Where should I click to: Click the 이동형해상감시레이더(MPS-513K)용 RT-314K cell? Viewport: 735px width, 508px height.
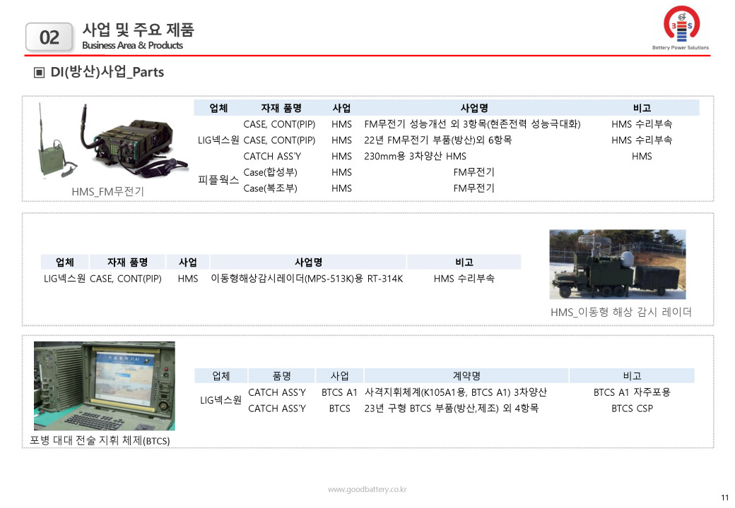point(307,279)
